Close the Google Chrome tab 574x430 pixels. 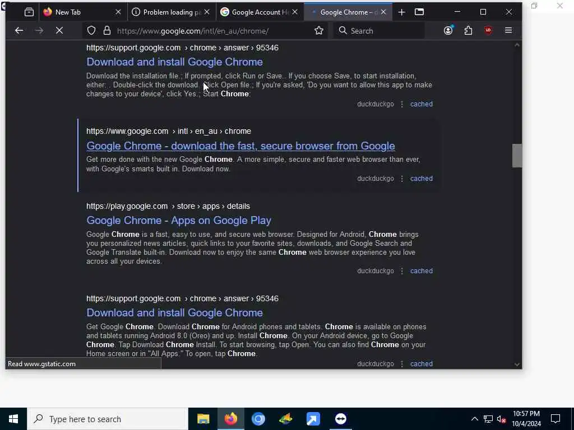pyautogui.click(x=383, y=12)
